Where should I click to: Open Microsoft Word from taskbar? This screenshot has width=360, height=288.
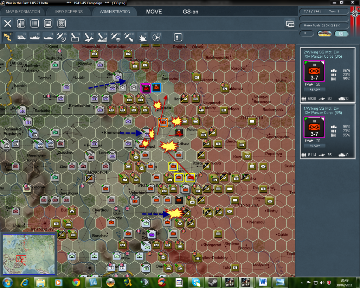pyautogui.click(x=263, y=282)
